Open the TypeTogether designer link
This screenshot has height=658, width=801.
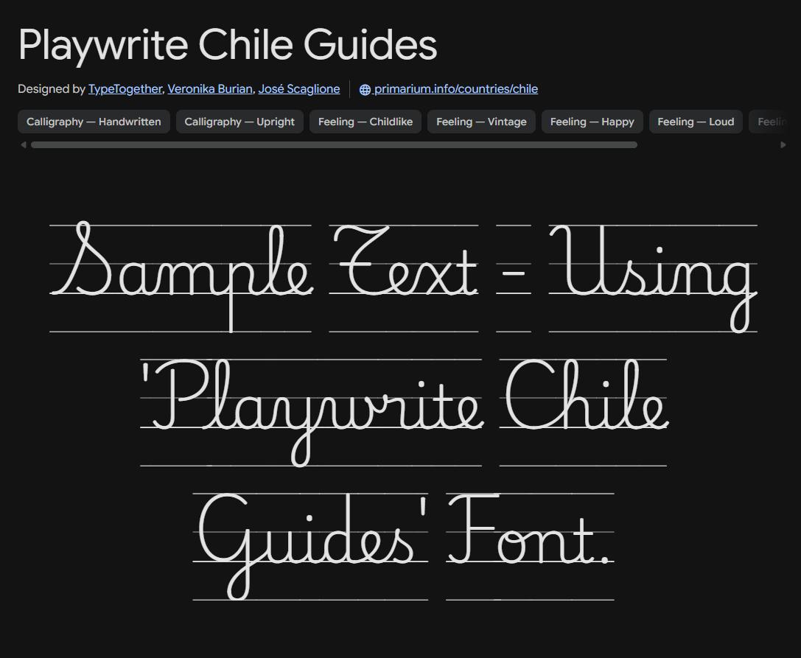[x=125, y=89]
